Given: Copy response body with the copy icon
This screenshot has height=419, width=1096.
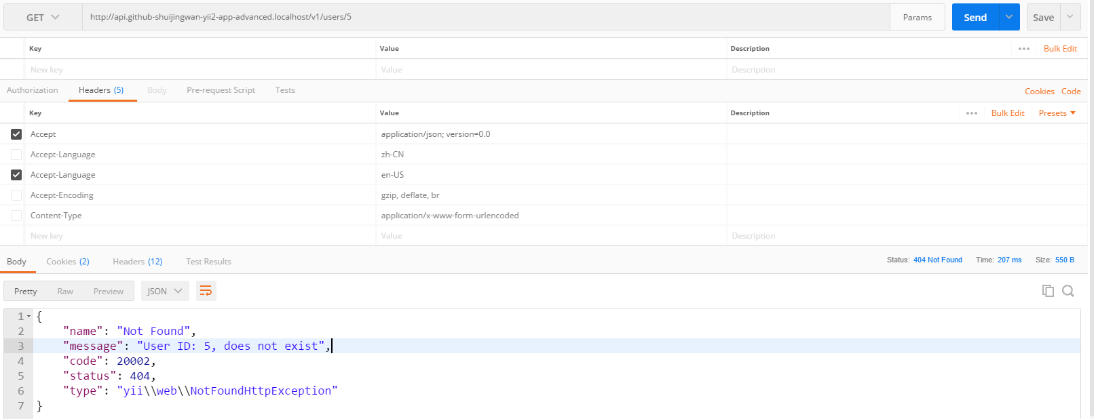Looking at the screenshot, I should click(x=1048, y=291).
